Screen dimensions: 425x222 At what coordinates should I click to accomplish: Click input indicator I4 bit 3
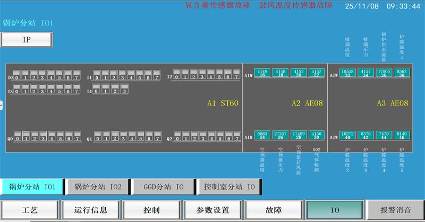tap(123, 89)
